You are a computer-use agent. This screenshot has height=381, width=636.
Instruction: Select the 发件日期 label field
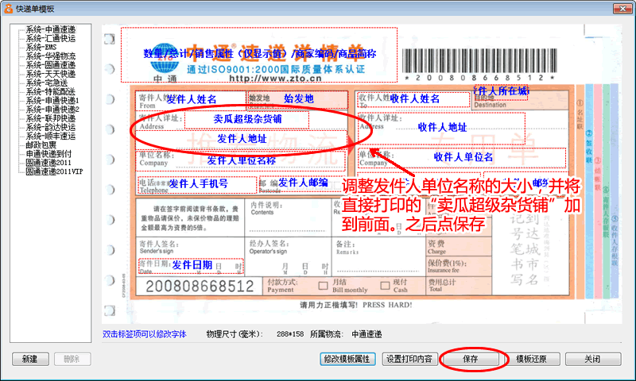tap(192, 265)
